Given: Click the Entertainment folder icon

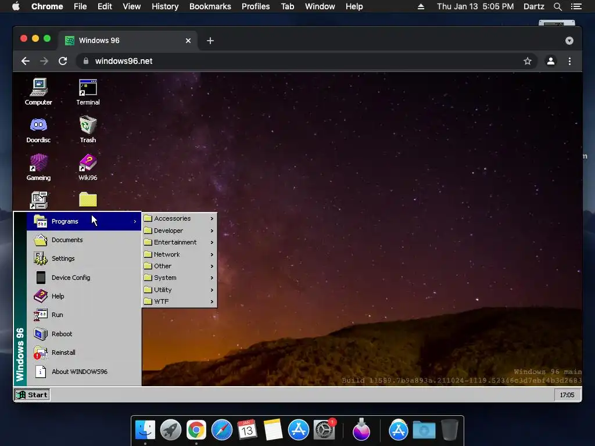Looking at the screenshot, I should point(148,242).
